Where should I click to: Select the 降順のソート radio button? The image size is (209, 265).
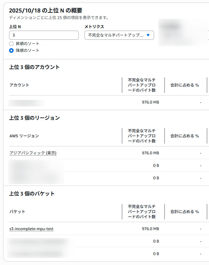coord(11,51)
